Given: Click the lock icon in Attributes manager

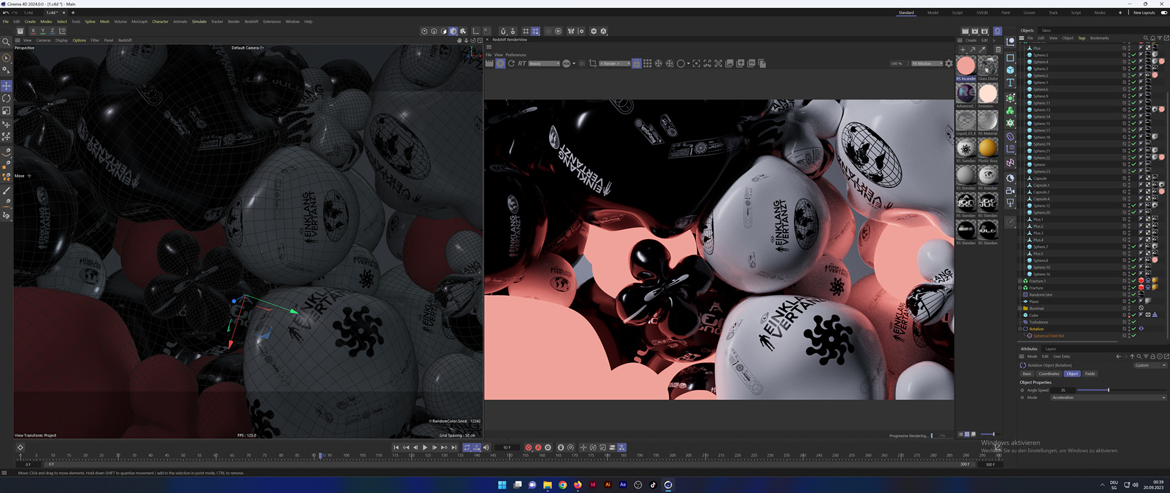Looking at the screenshot, I should pos(1152,357).
